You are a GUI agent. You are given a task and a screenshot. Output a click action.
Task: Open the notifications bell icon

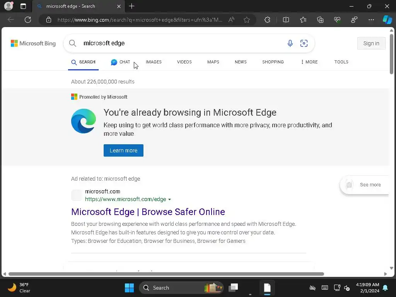[x=386, y=288]
